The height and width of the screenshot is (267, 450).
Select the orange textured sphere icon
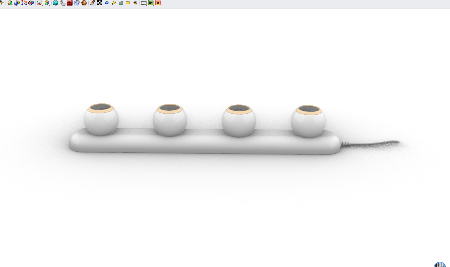(x=84, y=3)
